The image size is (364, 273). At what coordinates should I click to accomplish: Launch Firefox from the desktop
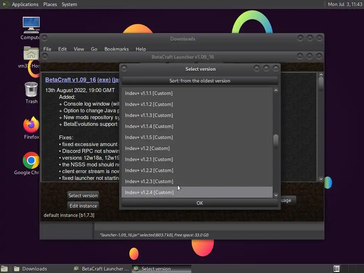(x=31, y=124)
